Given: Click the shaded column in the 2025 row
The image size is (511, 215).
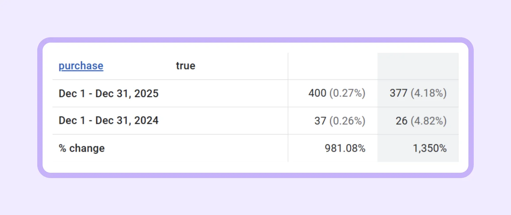Looking at the screenshot, I should coord(418,94).
